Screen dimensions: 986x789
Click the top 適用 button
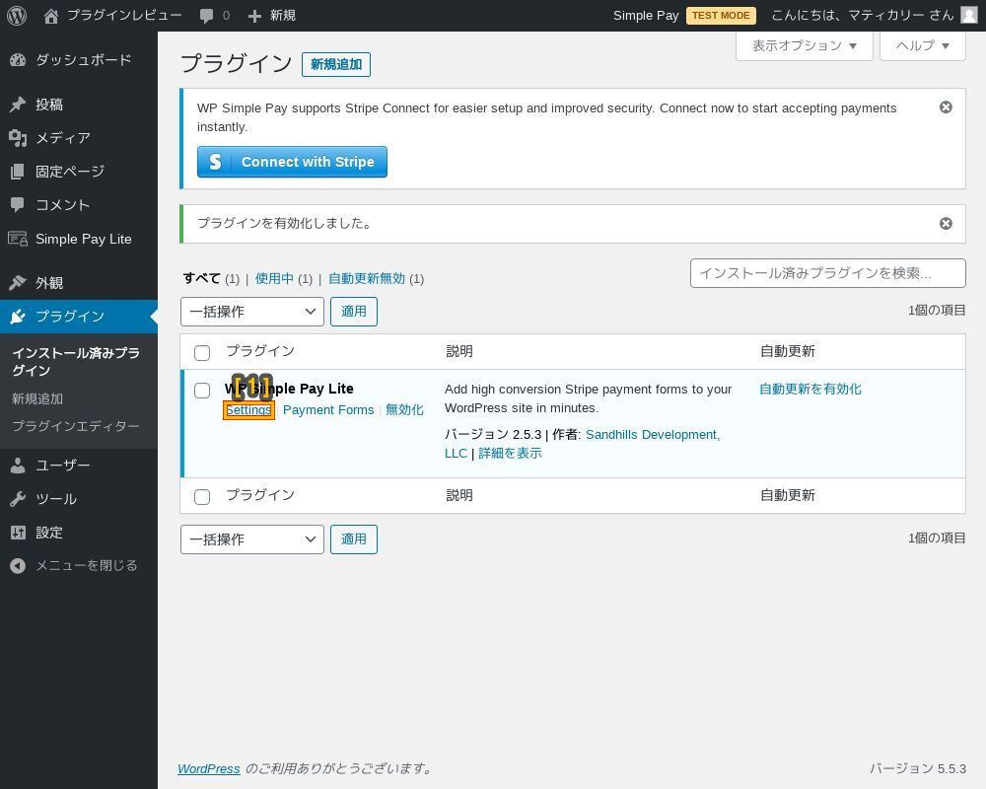pyautogui.click(x=353, y=312)
